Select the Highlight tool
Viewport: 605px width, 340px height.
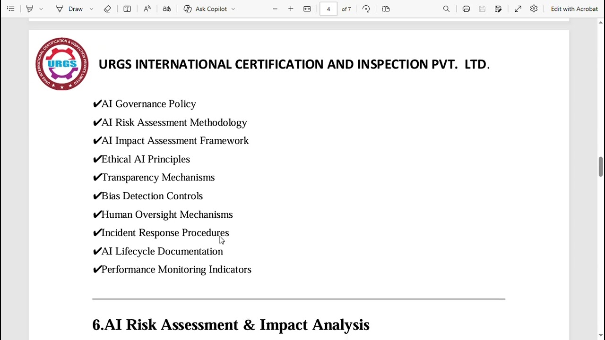click(29, 9)
